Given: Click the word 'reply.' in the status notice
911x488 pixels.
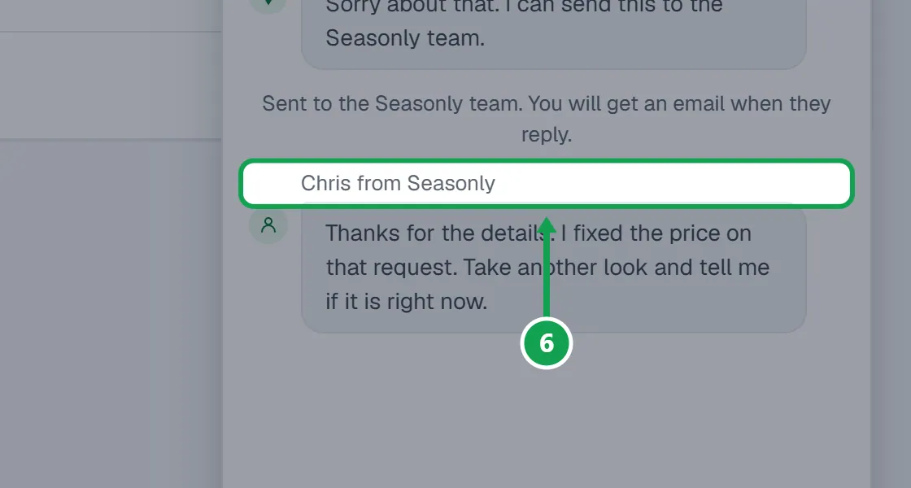Looking at the screenshot, I should (547, 134).
